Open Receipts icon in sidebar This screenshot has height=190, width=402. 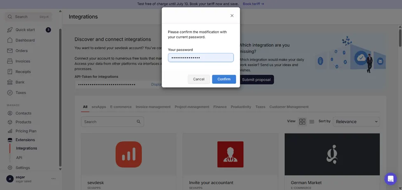(10, 72)
